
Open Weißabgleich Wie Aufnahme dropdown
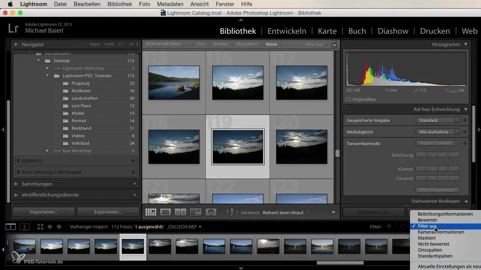coord(438,132)
